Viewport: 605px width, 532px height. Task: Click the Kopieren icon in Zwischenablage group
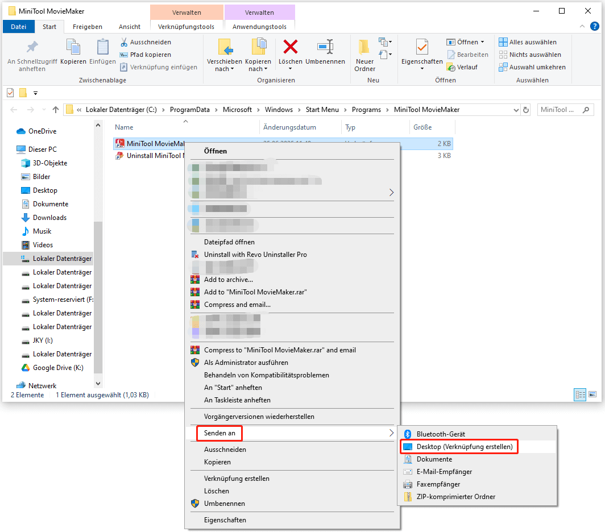click(73, 47)
